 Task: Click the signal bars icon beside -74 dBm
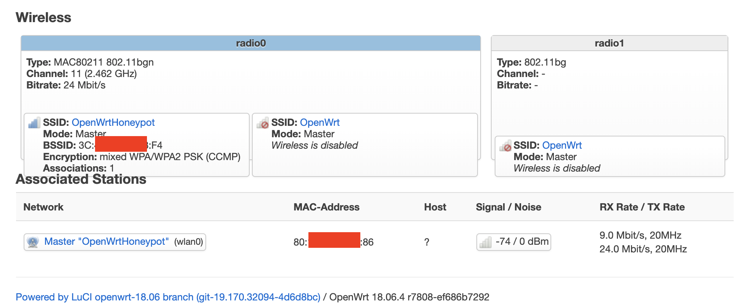[x=486, y=242]
